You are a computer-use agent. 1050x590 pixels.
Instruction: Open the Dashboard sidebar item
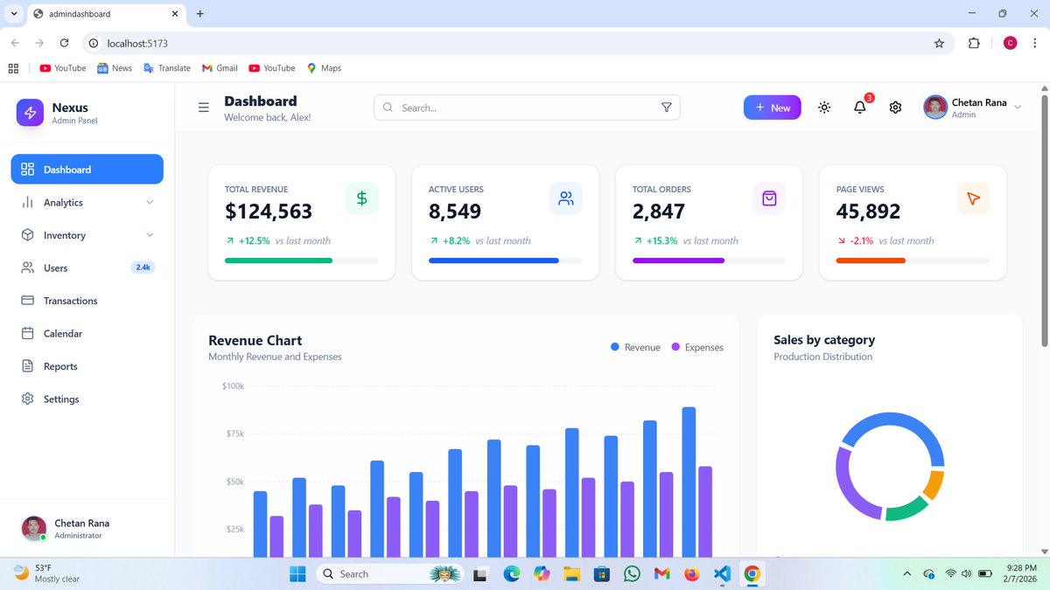(x=87, y=170)
